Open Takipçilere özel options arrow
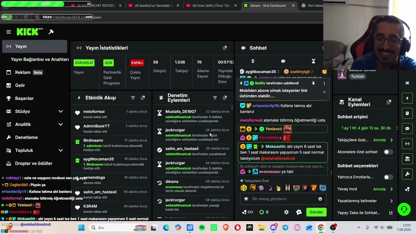 coord(391,140)
